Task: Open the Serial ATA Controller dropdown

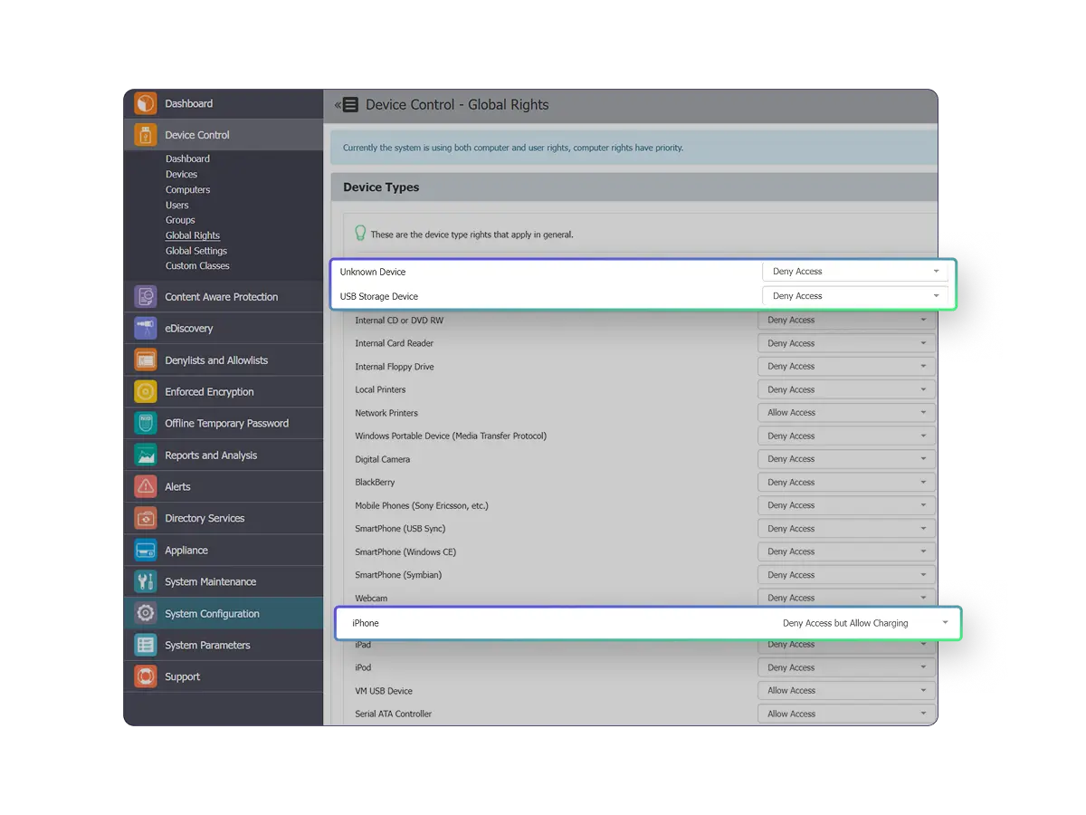Action: 846,714
